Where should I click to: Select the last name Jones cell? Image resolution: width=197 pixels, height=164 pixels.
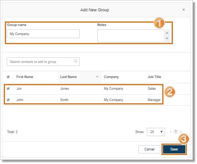point(65,89)
